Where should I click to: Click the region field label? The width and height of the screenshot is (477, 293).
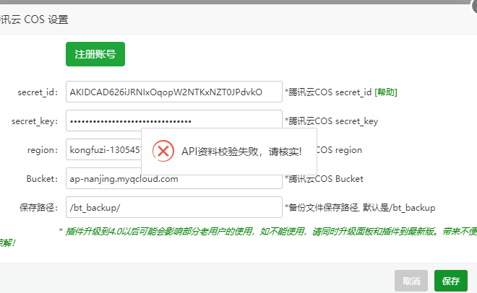tap(43, 150)
